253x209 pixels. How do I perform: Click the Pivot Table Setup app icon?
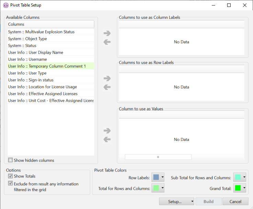click(6, 5)
